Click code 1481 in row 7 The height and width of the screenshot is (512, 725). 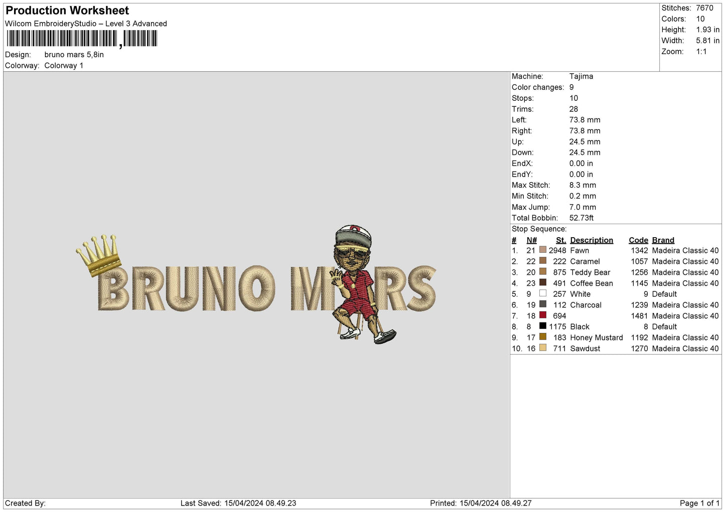[639, 316]
